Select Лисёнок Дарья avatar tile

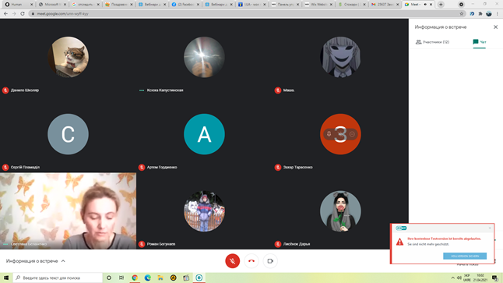(340, 211)
